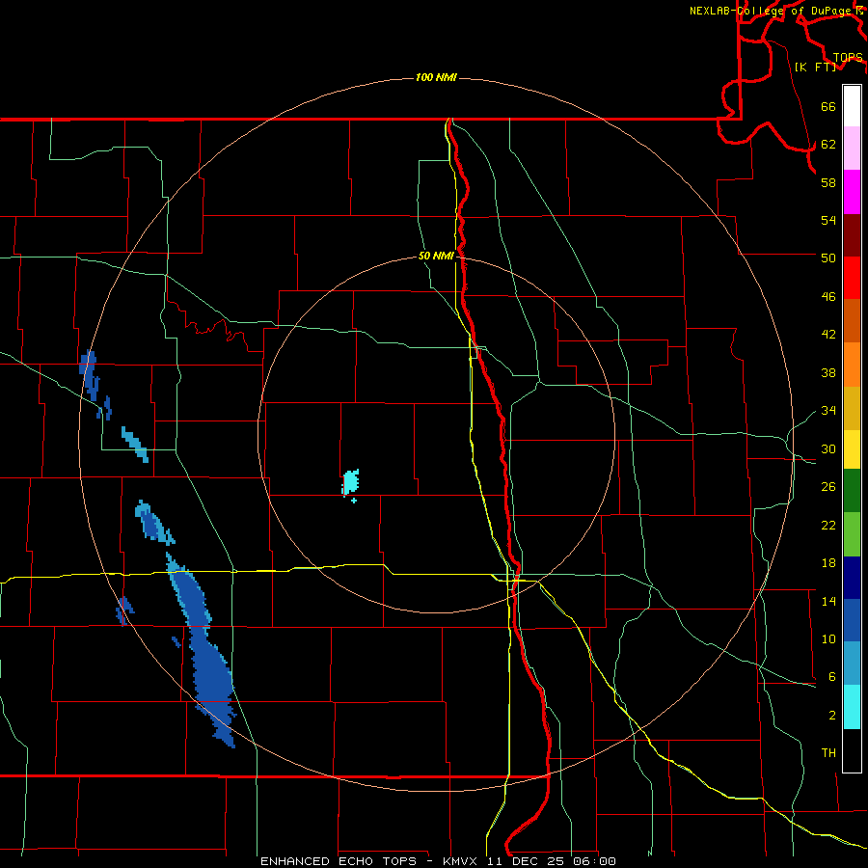Click the small cyan cross site marker
The width and height of the screenshot is (868, 868).
click(x=354, y=501)
